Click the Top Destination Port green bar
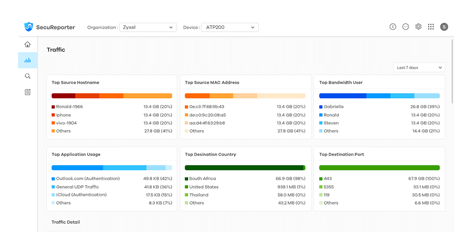Image resolution: width=473 pixels, height=251 pixels. 379,168
